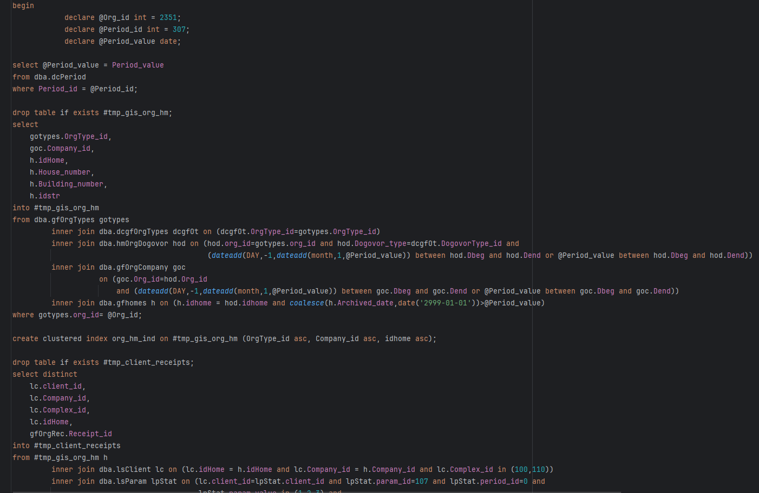
Task: Click the line "drop table if exists #tmp_client_receipts;"
Action: click(103, 363)
